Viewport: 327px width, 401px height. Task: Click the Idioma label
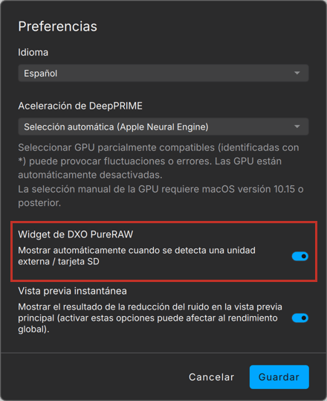[x=33, y=52]
